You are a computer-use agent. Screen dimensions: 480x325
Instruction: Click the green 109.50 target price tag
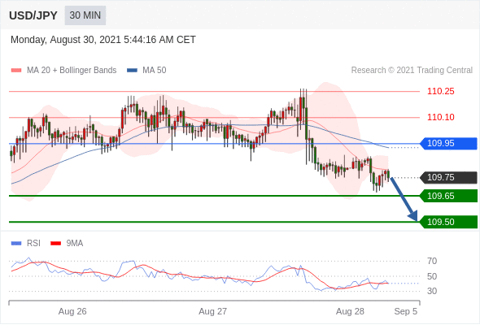[448, 222]
